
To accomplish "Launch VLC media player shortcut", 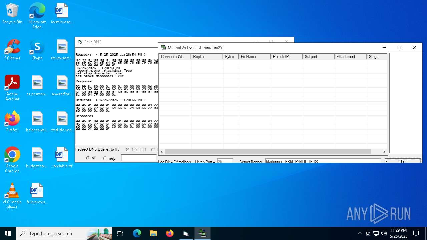I will pos(12,196).
